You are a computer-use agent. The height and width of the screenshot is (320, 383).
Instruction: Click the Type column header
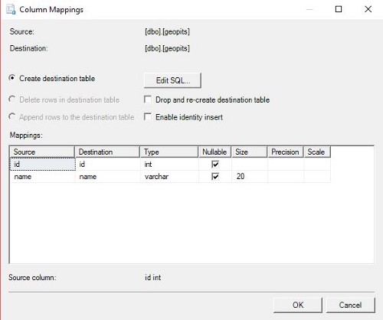(169, 152)
